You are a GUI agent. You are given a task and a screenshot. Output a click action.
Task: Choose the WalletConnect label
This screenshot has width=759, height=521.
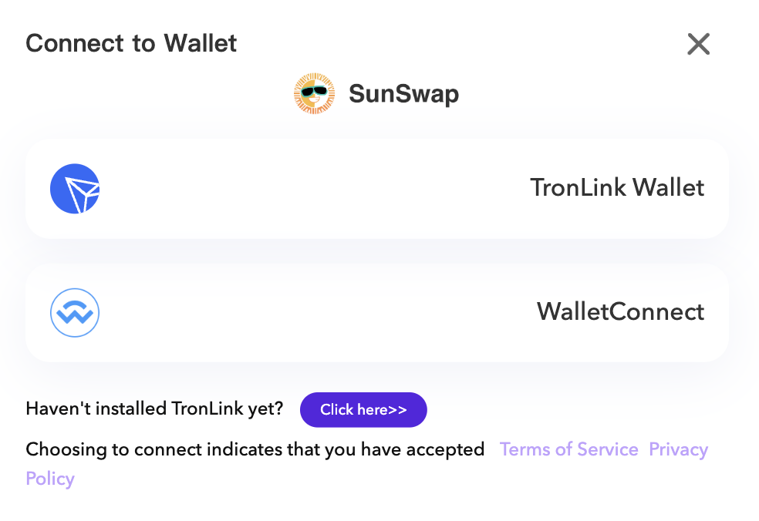tap(621, 311)
